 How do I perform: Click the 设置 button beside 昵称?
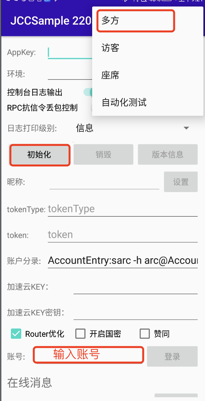click(x=181, y=182)
